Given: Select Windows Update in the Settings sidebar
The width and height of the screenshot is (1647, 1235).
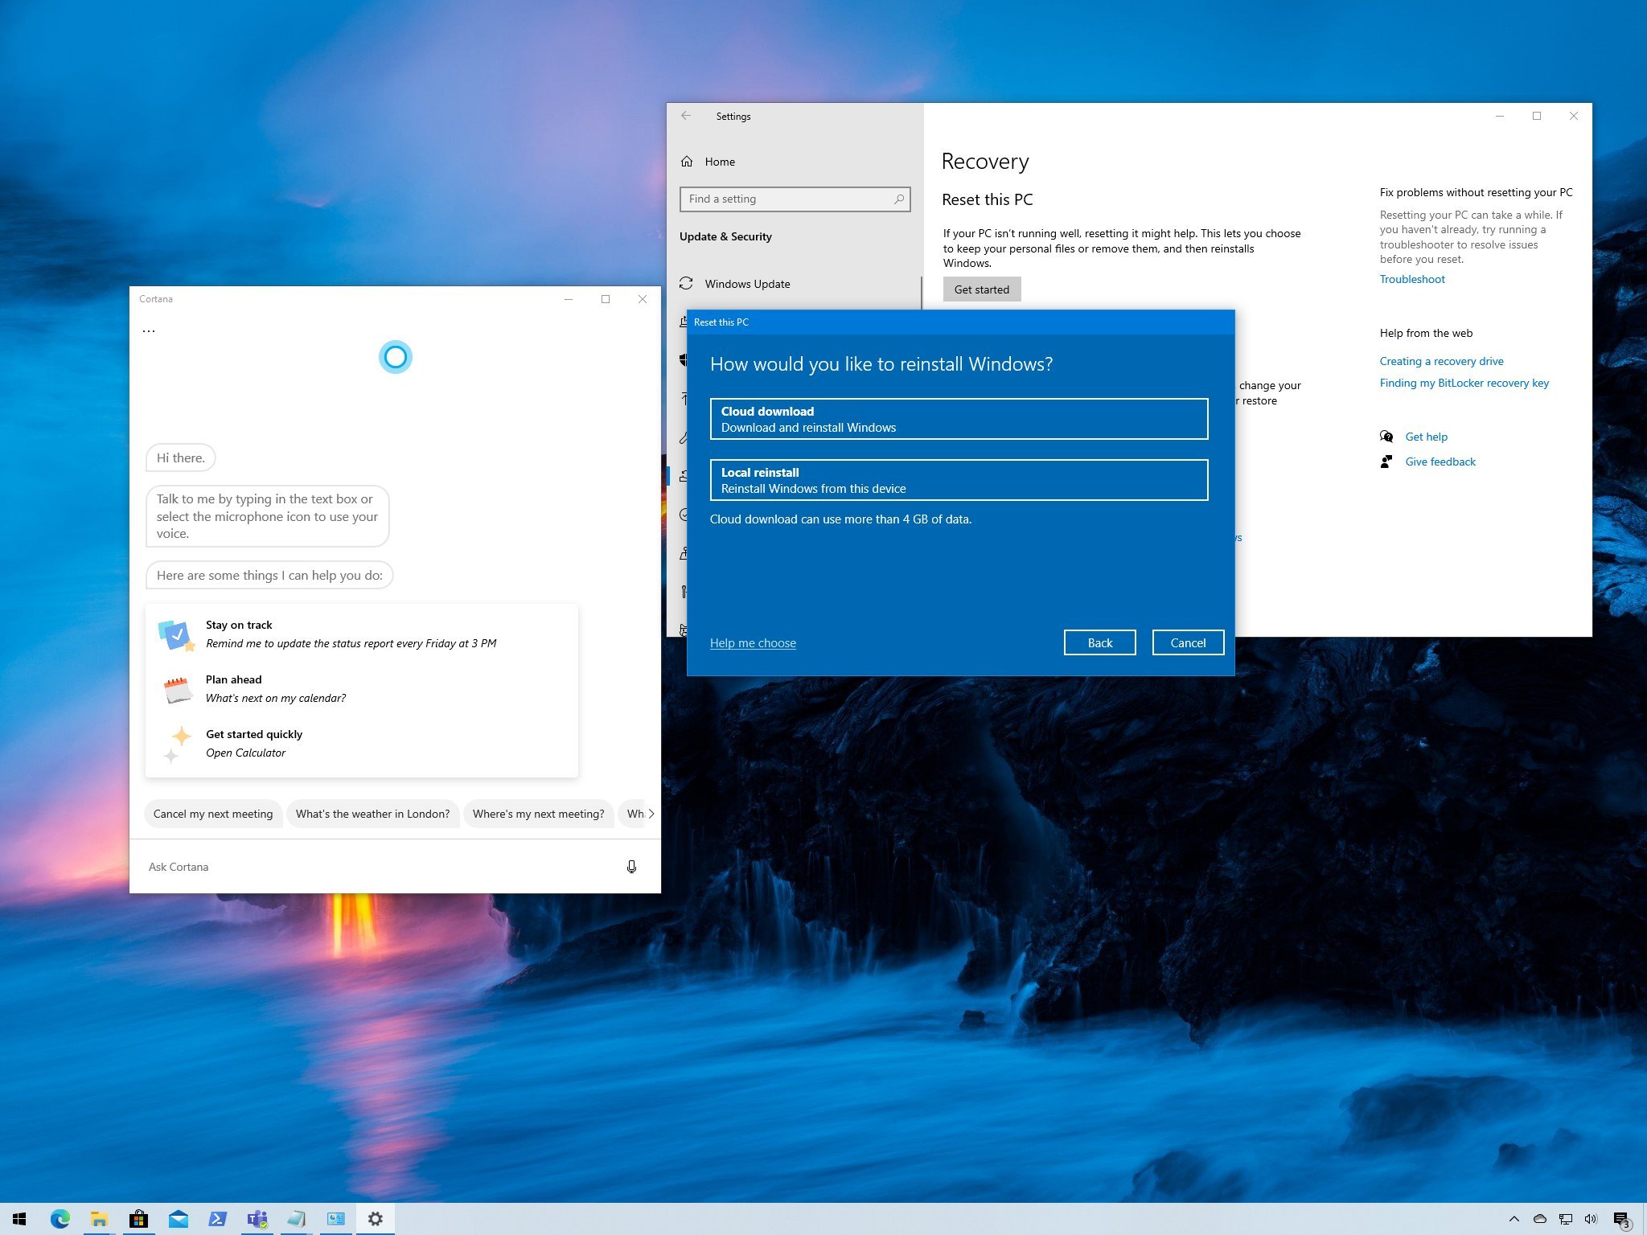Looking at the screenshot, I should (747, 284).
